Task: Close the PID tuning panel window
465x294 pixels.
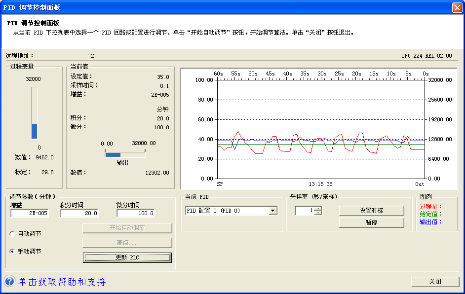Action: (457, 7)
